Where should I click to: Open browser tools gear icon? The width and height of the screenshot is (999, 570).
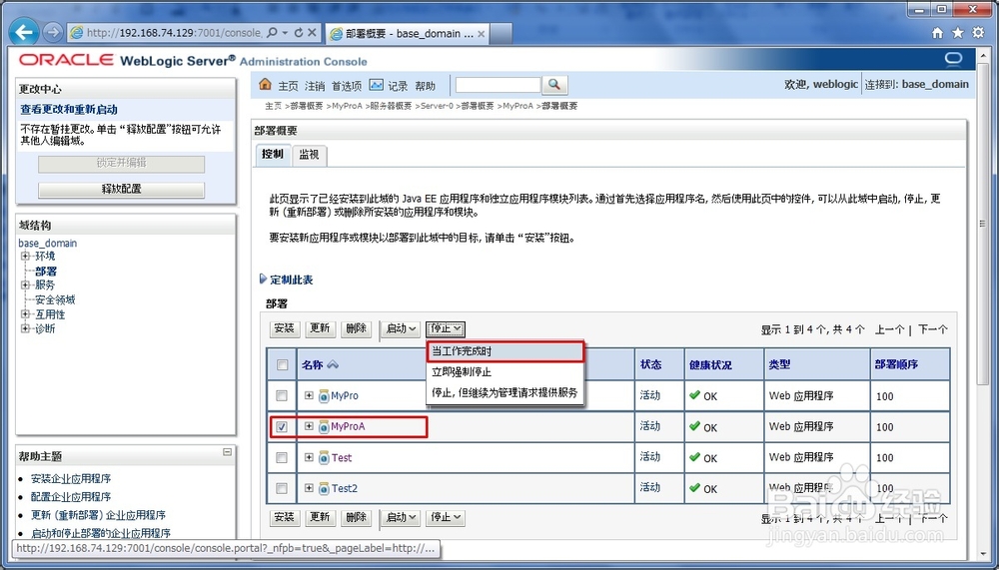pos(978,33)
